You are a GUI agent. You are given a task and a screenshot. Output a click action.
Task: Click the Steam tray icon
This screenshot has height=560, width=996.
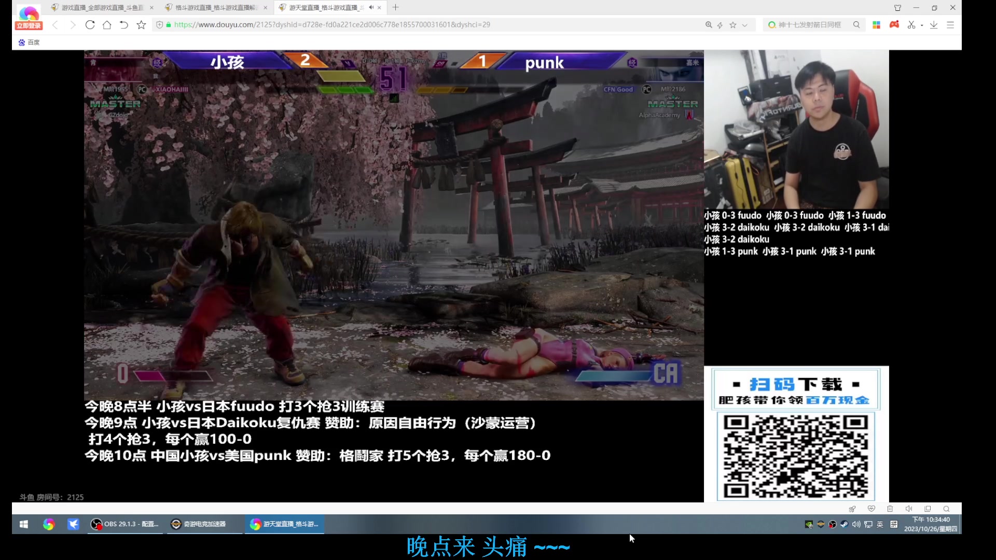(x=844, y=524)
